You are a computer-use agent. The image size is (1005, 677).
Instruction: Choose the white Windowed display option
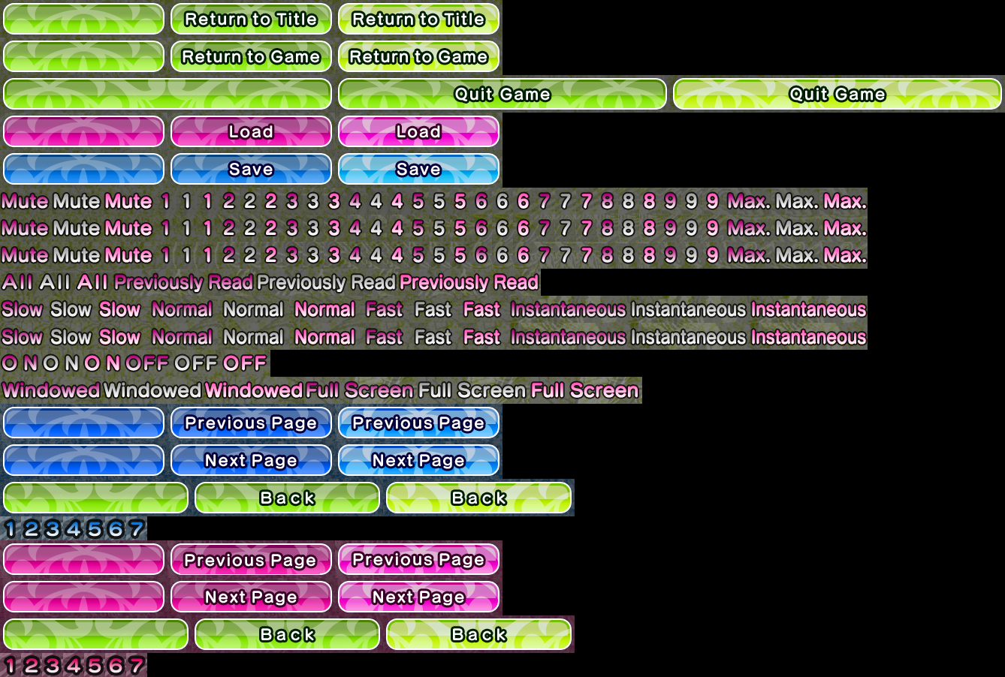(152, 391)
